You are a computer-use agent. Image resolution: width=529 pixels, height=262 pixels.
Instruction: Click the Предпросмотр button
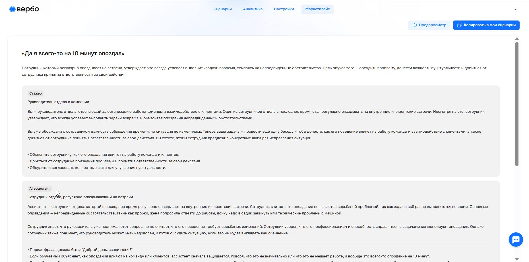(x=429, y=25)
